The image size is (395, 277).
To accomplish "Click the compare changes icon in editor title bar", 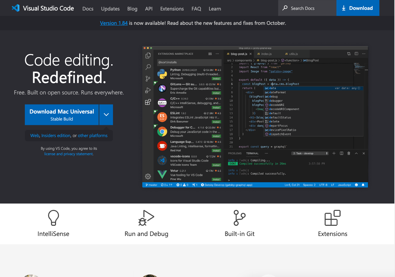I will pyautogui.click(x=349, y=54).
